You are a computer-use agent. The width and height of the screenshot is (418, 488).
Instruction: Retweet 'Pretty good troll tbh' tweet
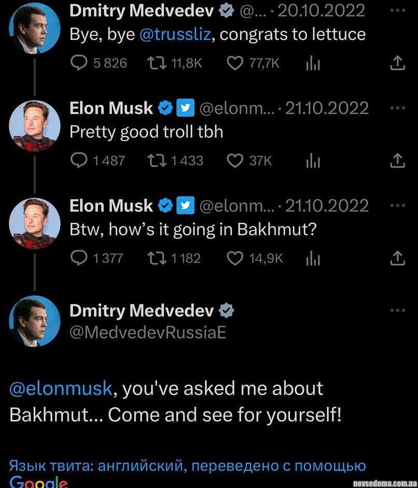tap(155, 161)
